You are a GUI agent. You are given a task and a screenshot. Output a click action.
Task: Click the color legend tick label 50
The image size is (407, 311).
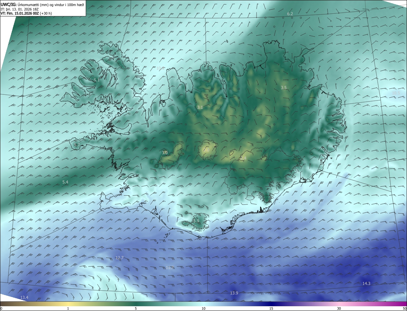[x=404, y=308]
